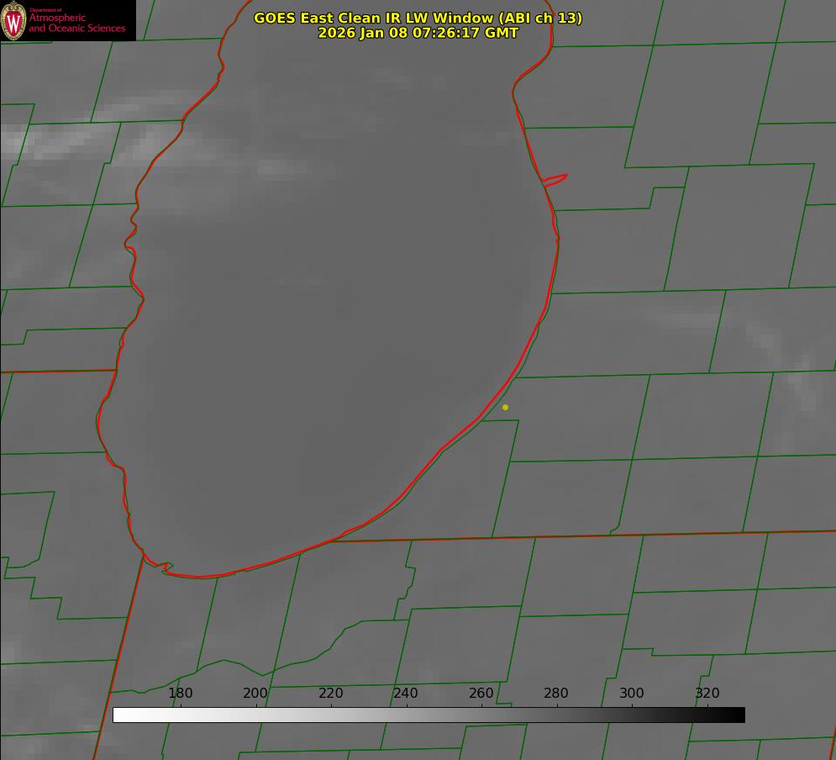Click the small red spit on the eastern shoreline
The width and height of the screenshot is (836, 760).
(556, 178)
